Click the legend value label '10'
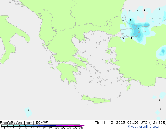This screenshot has width=166, height=129. click(33, 128)
